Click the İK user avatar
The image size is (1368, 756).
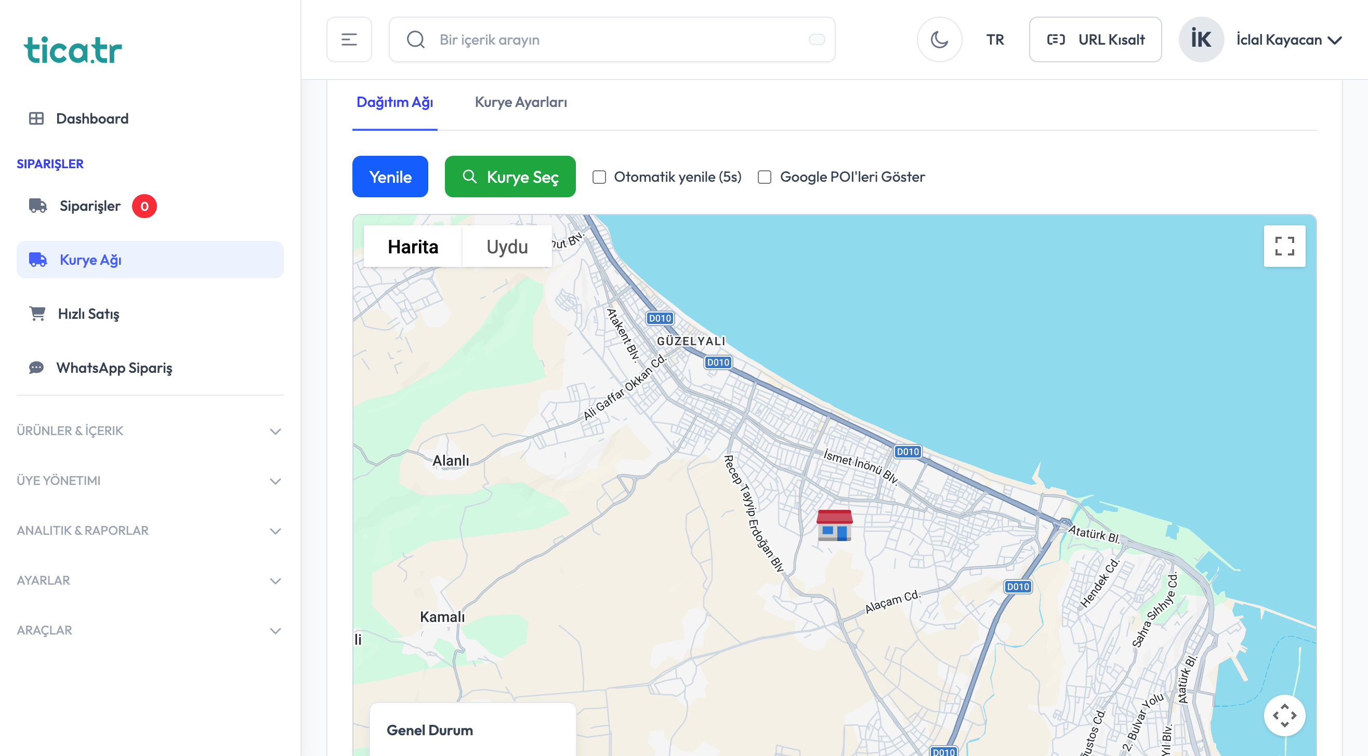point(1201,40)
